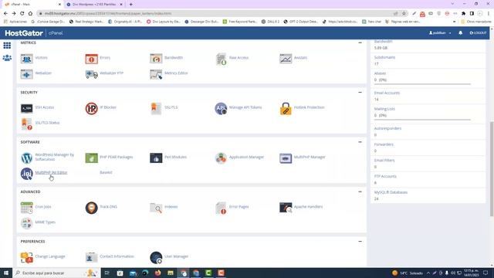Click the Logout button
Image resolution: width=494 pixels, height=278 pixels.
tap(478, 32)
